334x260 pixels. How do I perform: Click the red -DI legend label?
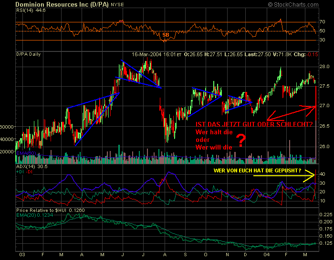[29, 172]
